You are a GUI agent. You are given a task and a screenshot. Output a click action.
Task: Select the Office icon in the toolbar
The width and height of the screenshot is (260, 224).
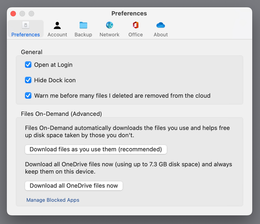pyautogui.click(x=135, y=25)
